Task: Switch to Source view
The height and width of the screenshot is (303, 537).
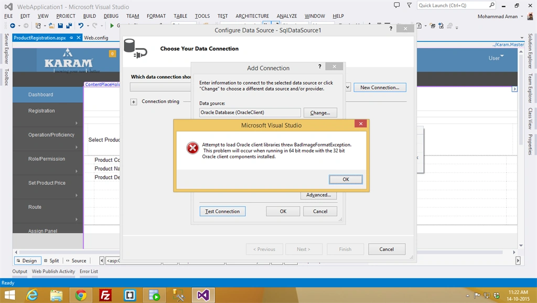Action: pyautogui.click(x=76, y=261)
